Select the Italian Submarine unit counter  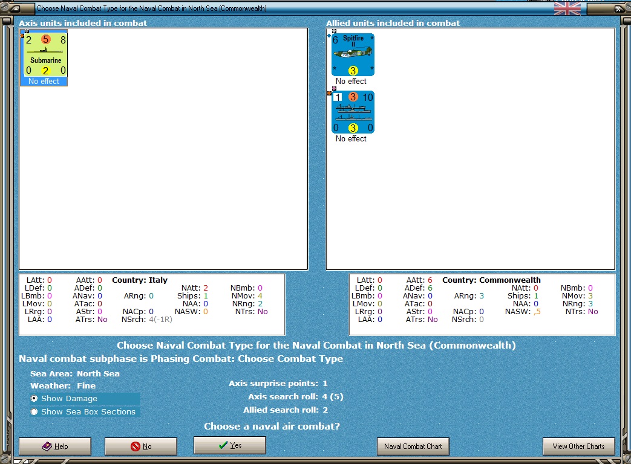[45, 55]
